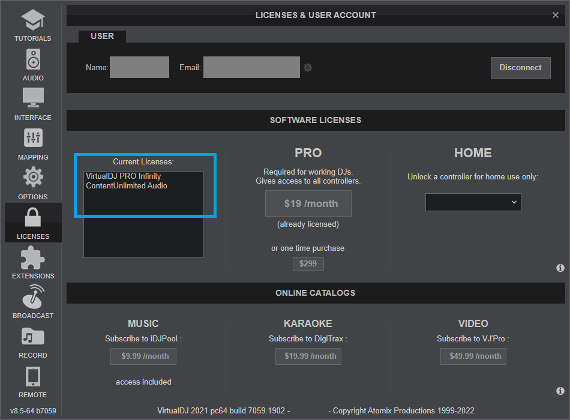Click the gear icon beside the Email field
The image size is (570, 420).
point(308,68)
